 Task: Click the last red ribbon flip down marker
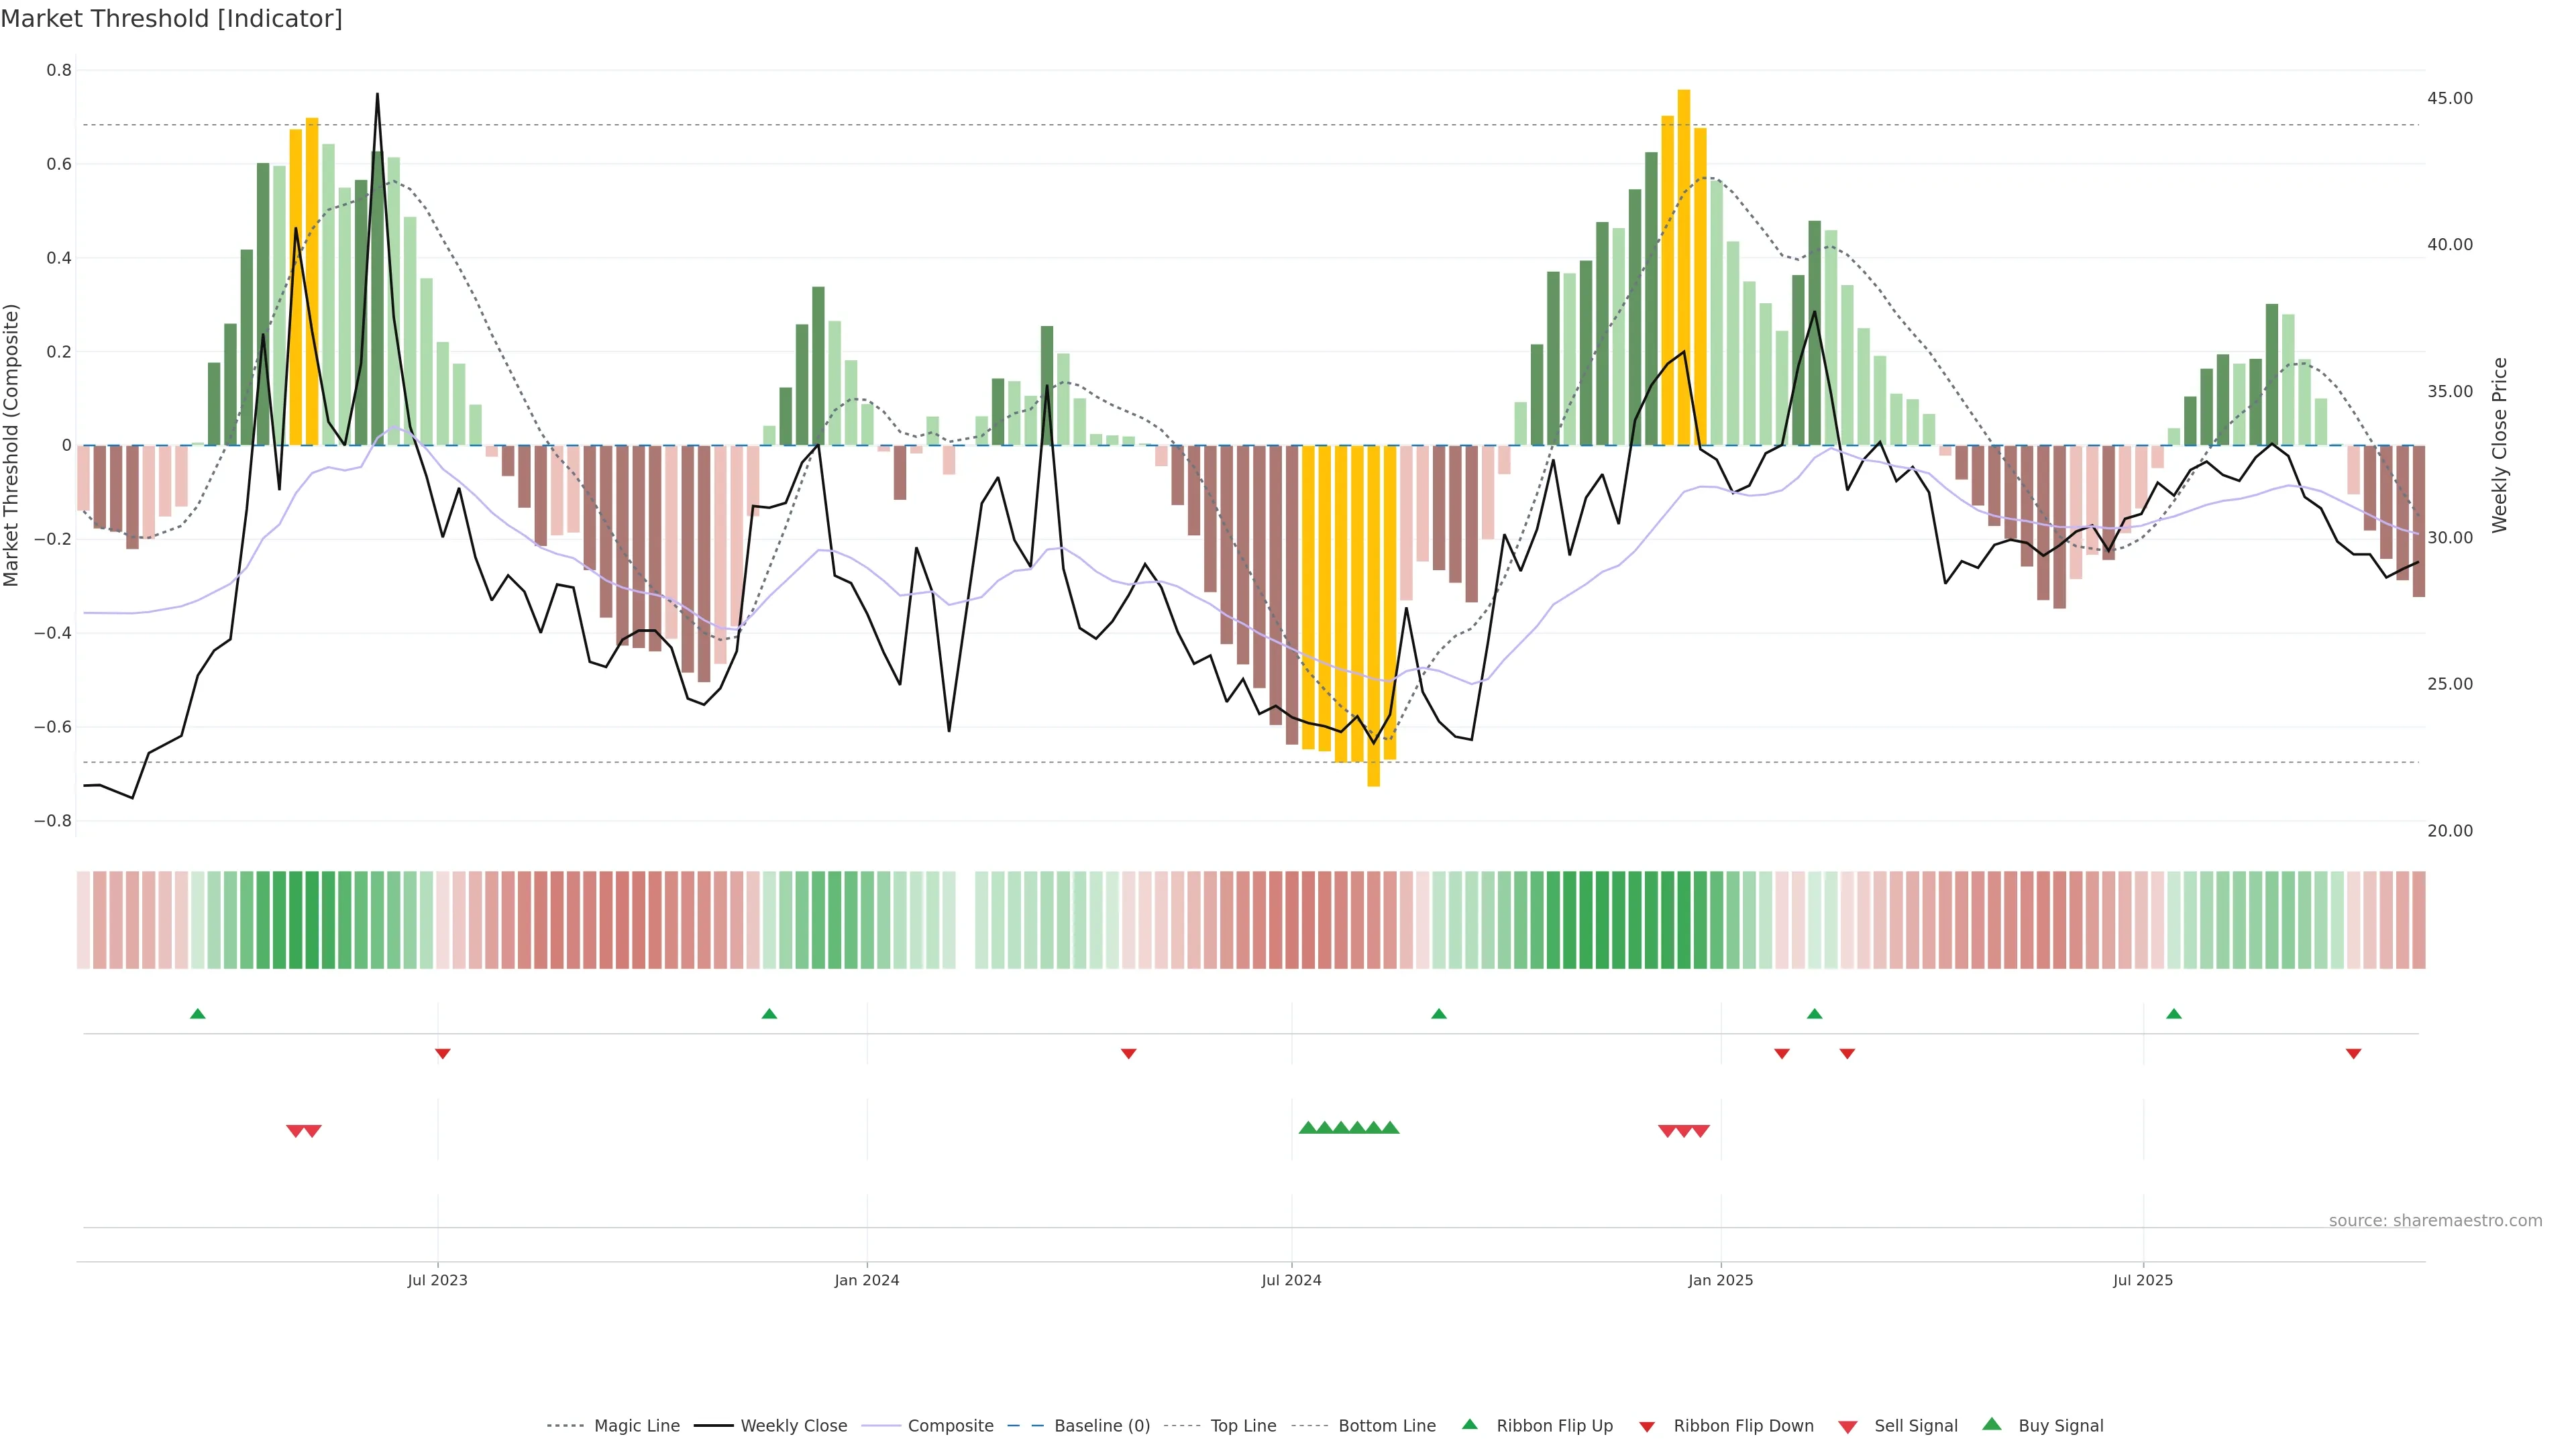[x=2353, y=1053]
